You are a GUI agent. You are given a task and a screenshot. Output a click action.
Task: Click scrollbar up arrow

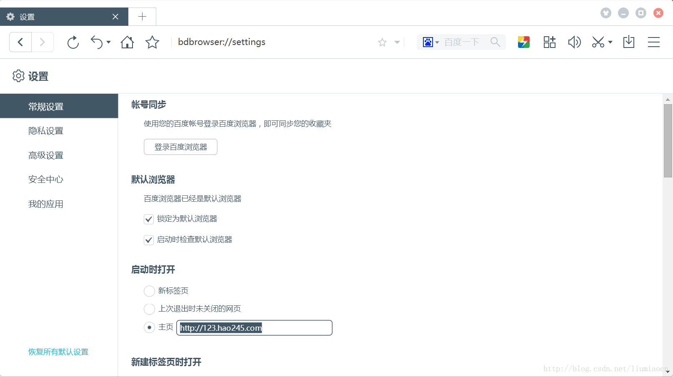click(x=668, y=100)
